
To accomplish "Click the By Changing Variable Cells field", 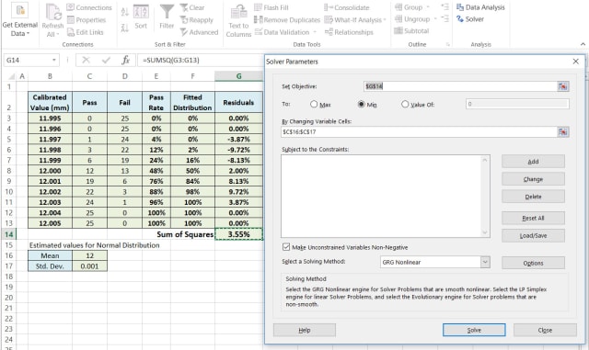I will click(x=419, y=132).
